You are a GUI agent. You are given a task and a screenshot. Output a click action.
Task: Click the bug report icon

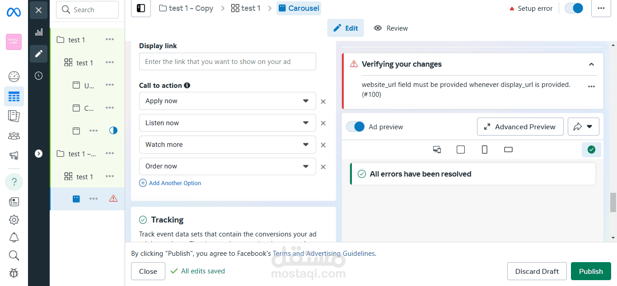pos(14,273)
